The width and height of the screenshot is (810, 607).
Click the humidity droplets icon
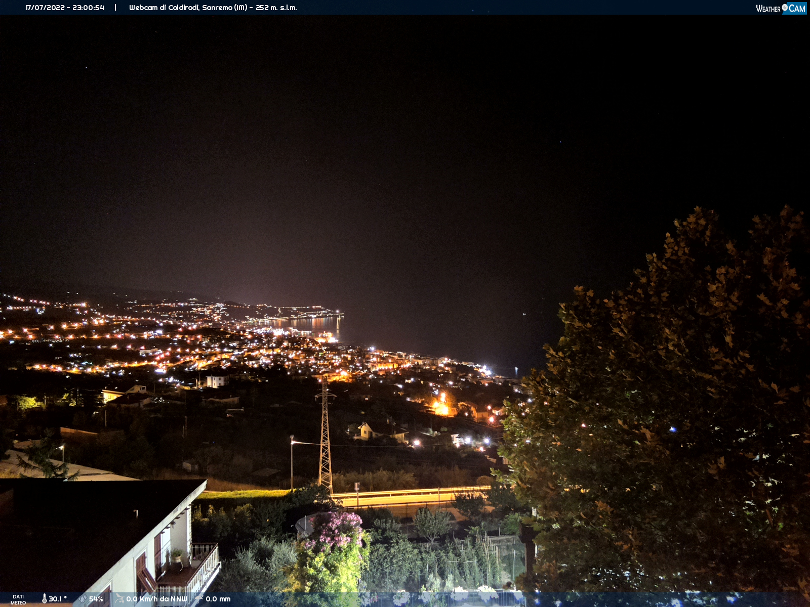pos(83,599)
